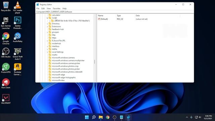Open the ProtonVPN desktop shortcut
Image resolution: width=215 pixels, height=121 pixels.
point(6,68)
